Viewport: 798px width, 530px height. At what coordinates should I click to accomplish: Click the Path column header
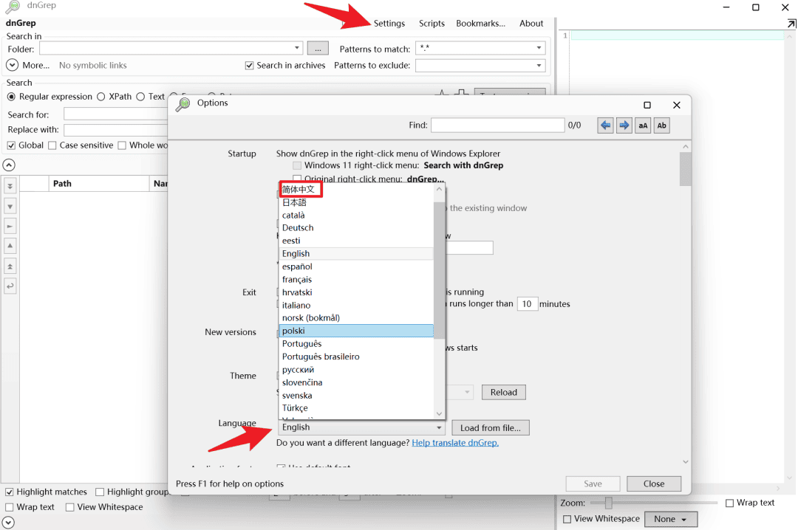[99, 184]
